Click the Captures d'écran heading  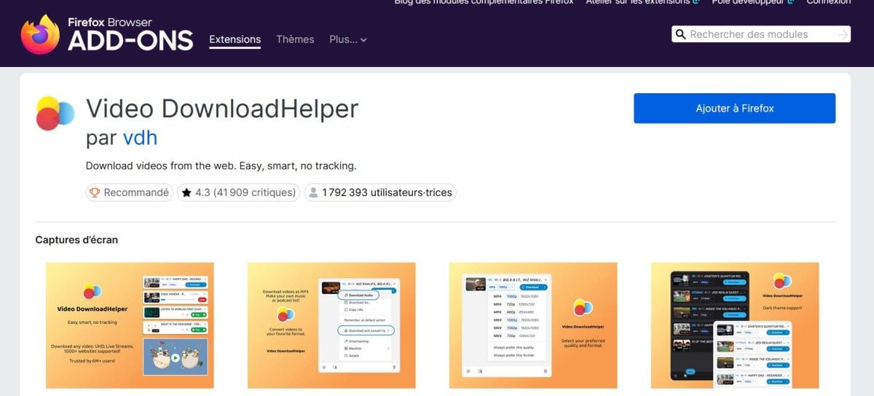76,239
